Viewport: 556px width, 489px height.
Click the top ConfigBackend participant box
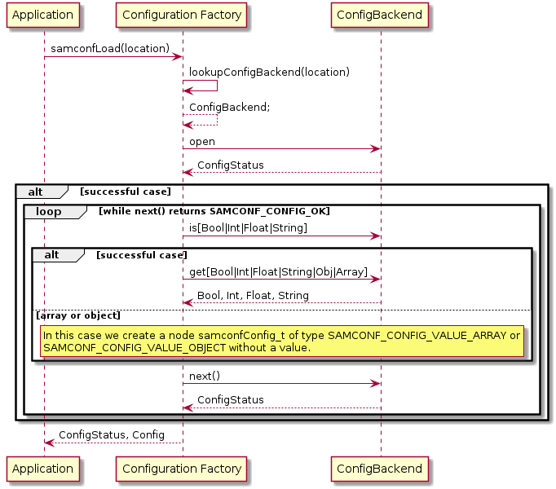[380, 15]
